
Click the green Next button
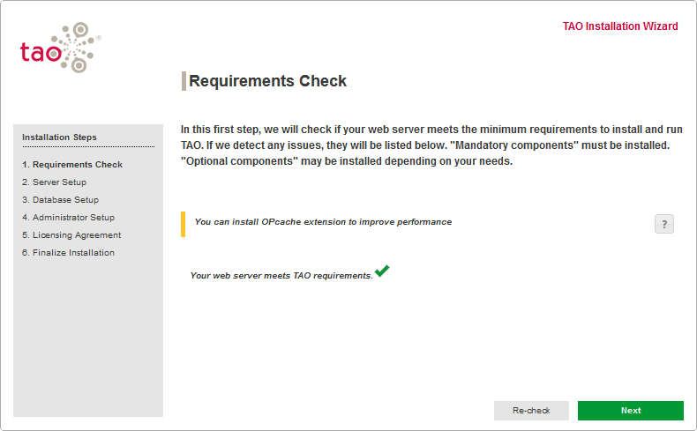[630, 411]
